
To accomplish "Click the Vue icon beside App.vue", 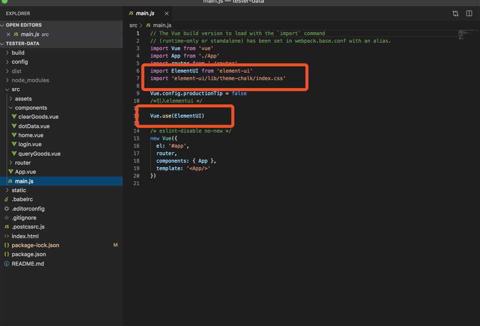I will 11,171.
